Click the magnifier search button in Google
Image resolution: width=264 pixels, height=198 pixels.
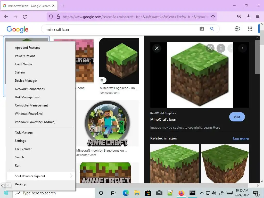click(212, 29)
